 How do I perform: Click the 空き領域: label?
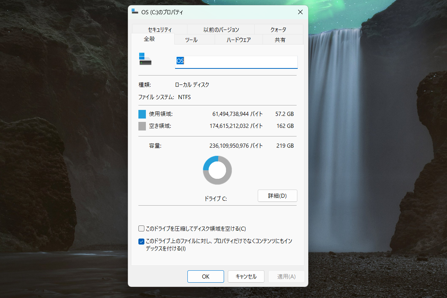(x=160, y=126)
